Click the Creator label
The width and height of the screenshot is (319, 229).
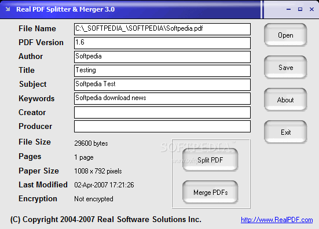(x=32, y=112)
